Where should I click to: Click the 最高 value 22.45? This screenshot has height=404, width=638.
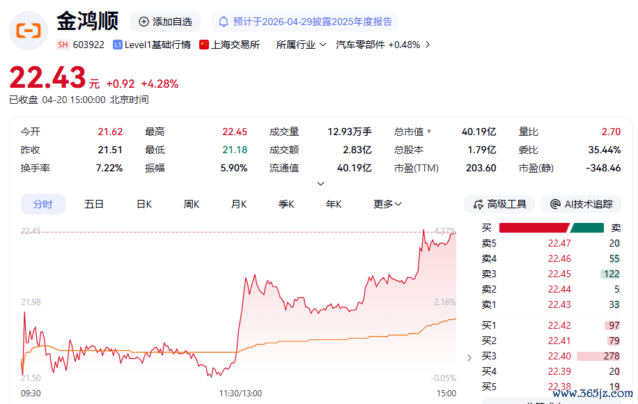pos(234,132)
